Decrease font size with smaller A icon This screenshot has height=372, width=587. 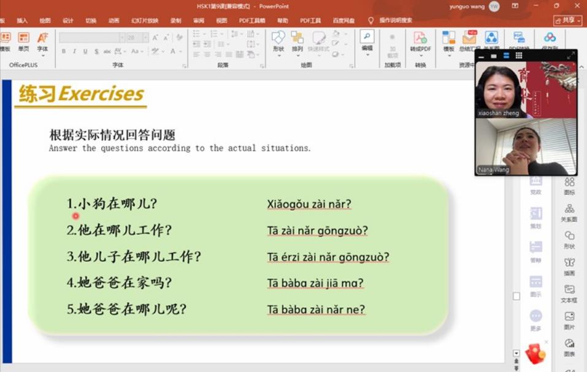coord(166,37)
